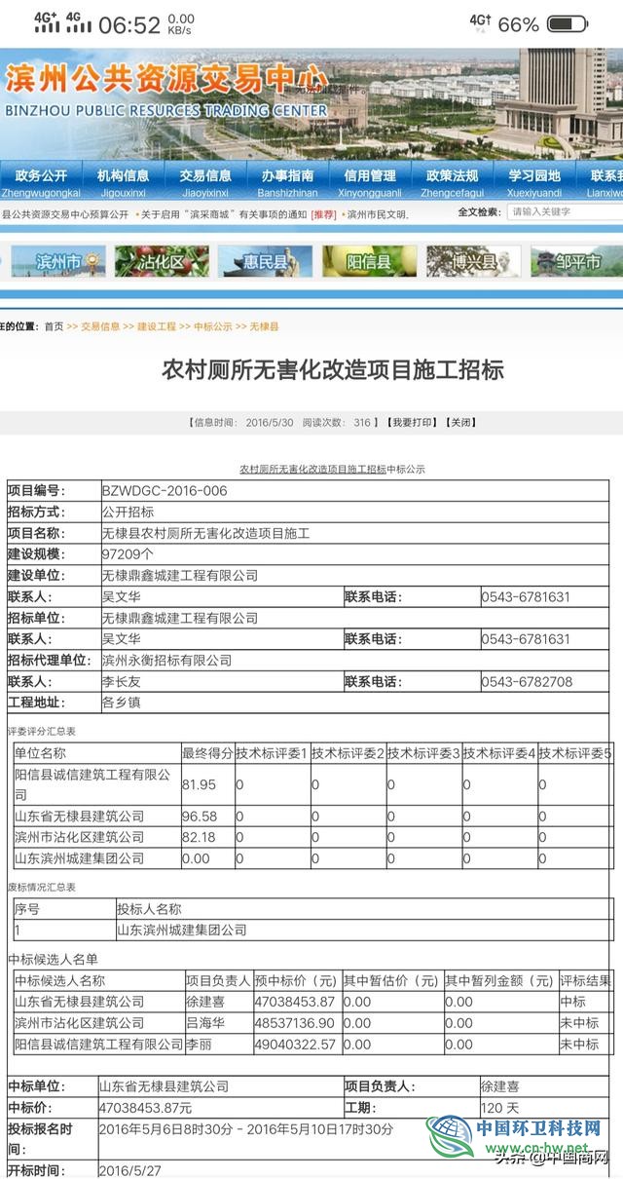Viewport: 623px width, 1179px height.
Task: Open the 滨州市民文明 ticker item
Action: coord(376,214)
